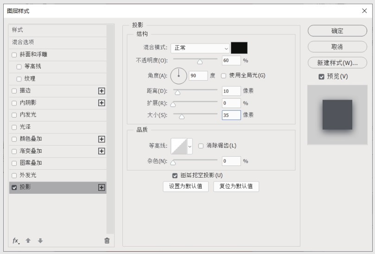The image size is (375, 254).
Task: Uncheck the 预览 checkbox
Action: coord(321,77)
